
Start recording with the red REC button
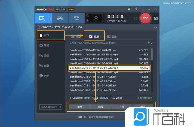click(145, 18)
